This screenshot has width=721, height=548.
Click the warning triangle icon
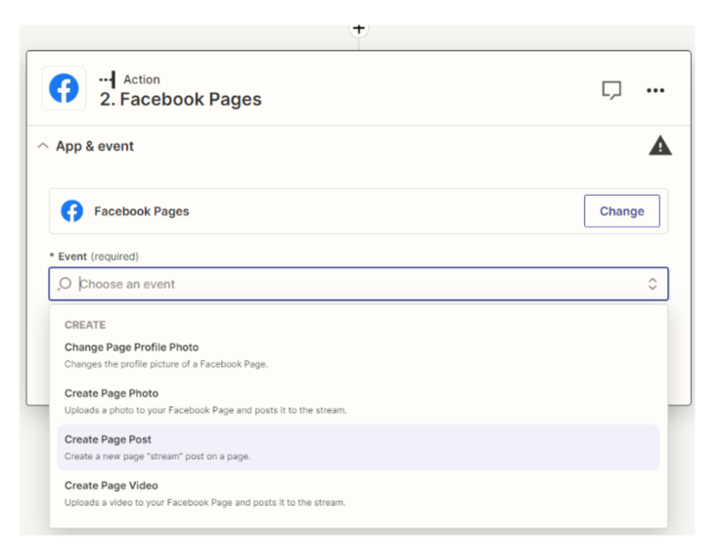coord(660,146)
